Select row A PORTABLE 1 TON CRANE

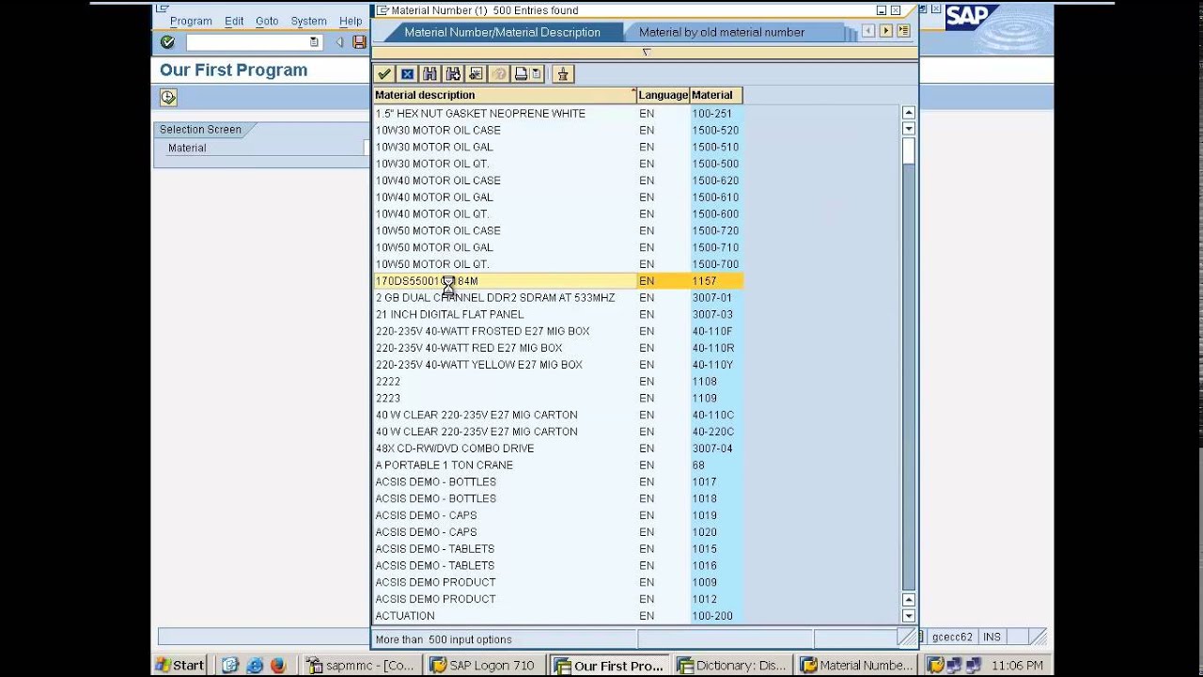click(558, 465)
